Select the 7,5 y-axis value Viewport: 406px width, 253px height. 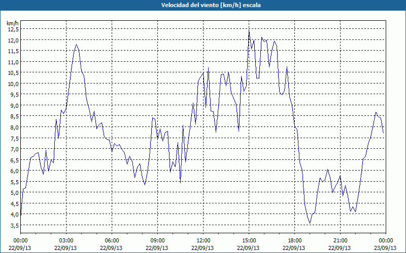15,138
